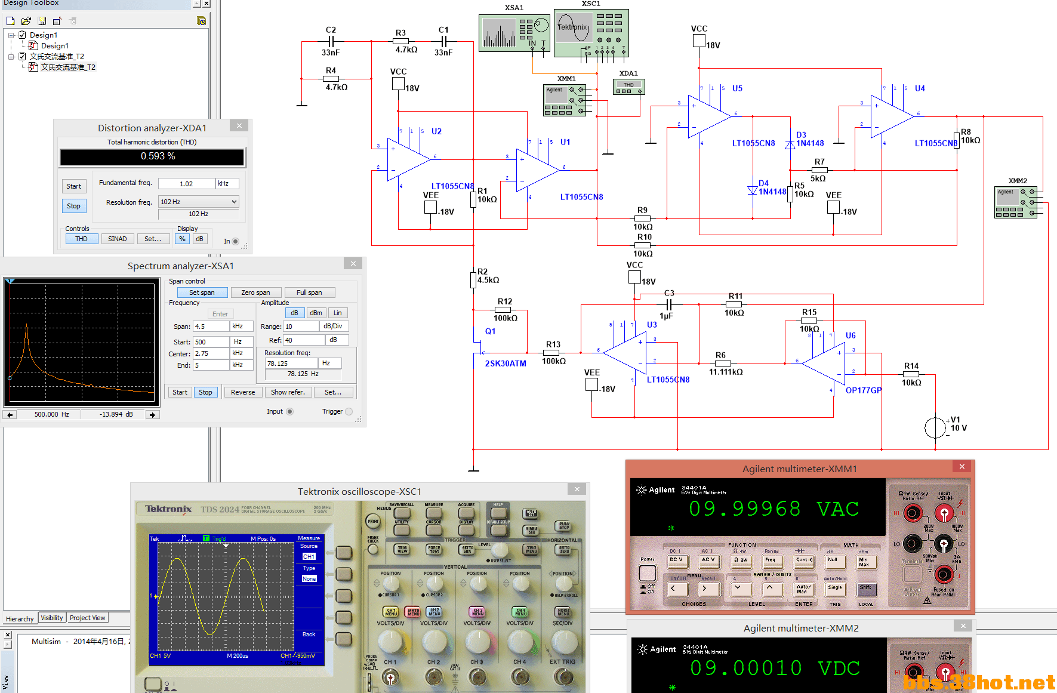Click the V1 10 V source symbol
The image size is (1057, 693).
coord(935,428)
